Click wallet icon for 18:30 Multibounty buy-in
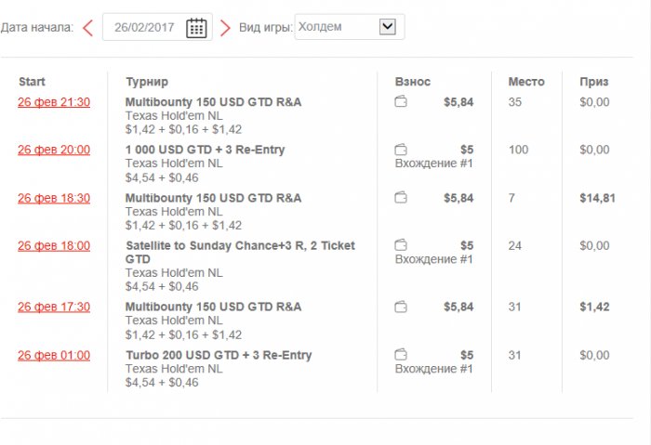The height and width of the screenshot is (445, 651). click(x=401, y=198)
